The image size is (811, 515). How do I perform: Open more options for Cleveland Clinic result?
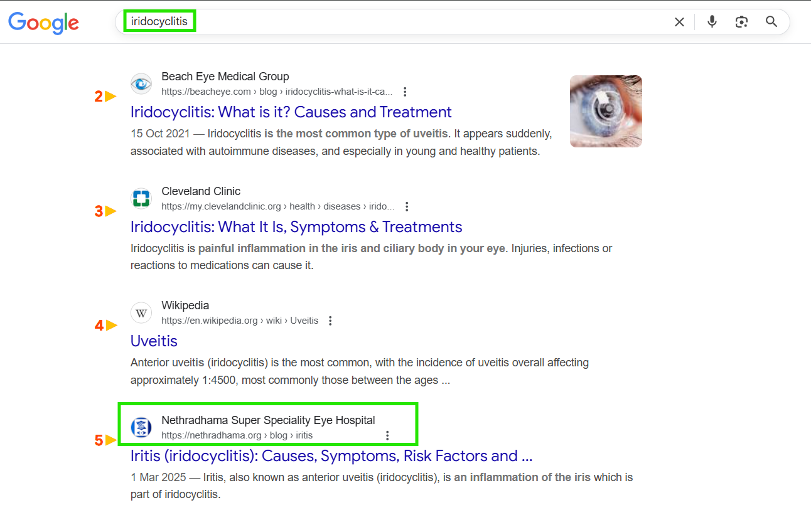coord(407,206)
